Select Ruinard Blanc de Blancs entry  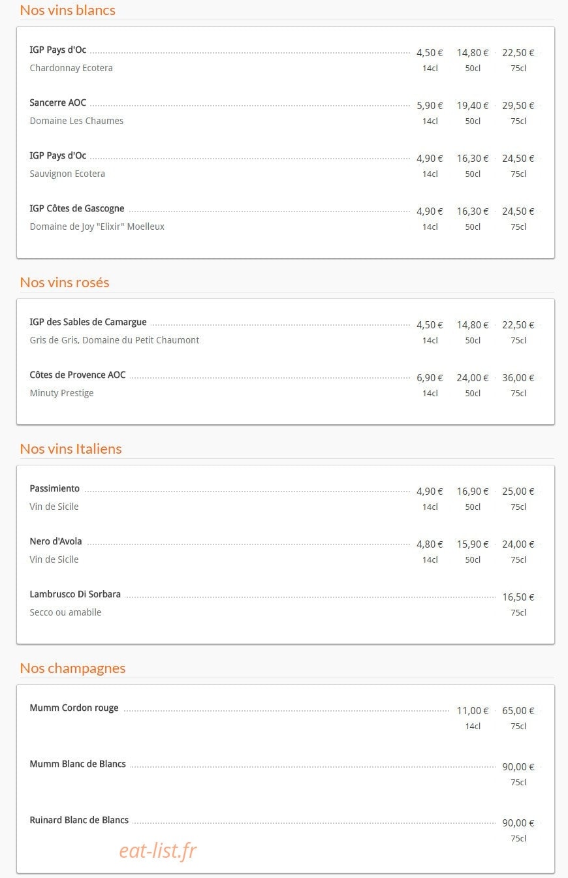click(79, 821)
